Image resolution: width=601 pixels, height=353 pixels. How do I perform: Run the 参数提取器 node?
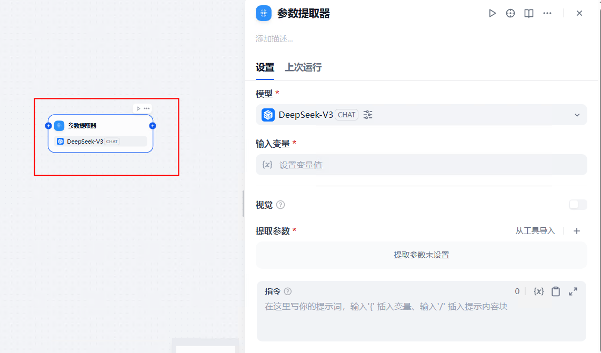pyautogui.click(x=492, y=13)
